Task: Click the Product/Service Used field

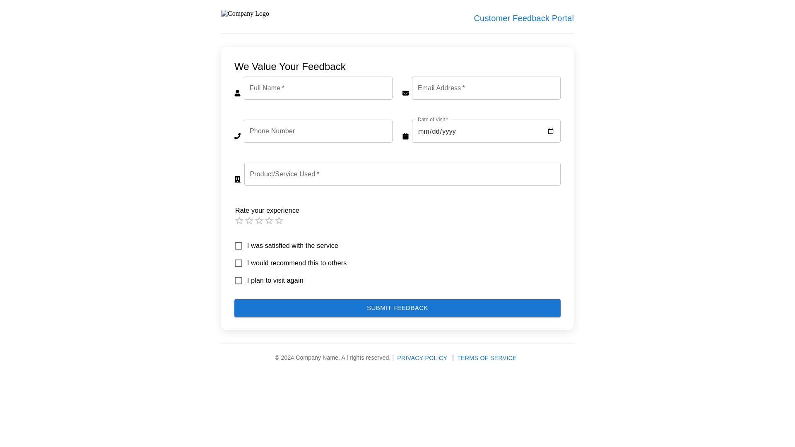Action: point(402,174)
